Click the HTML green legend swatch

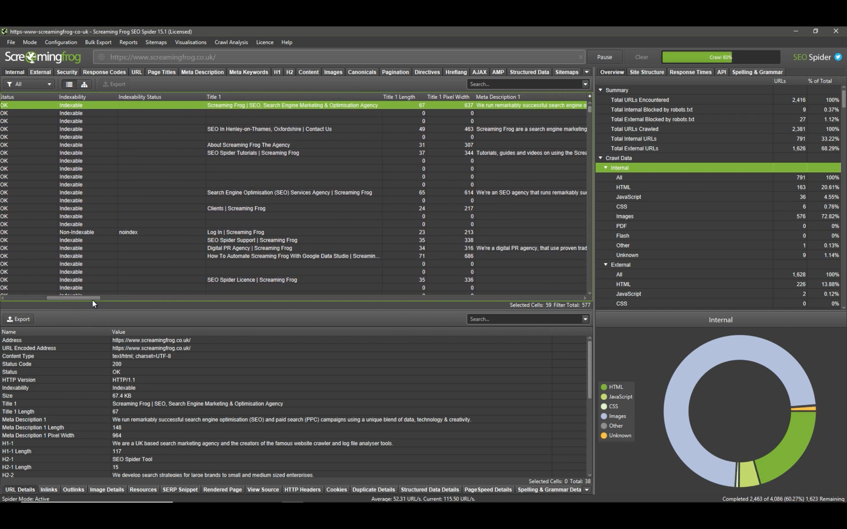coord(604,387)
